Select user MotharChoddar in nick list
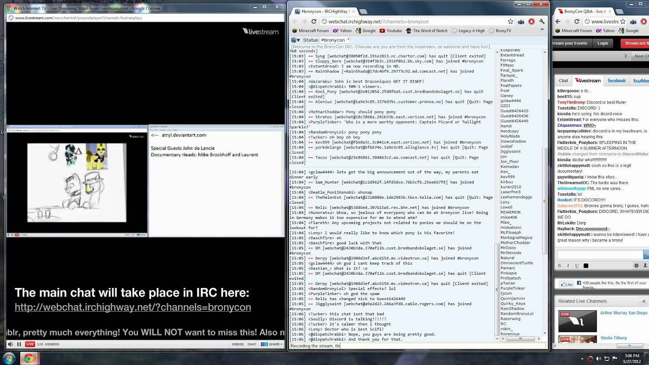649x365 pixels. (515, 243)
